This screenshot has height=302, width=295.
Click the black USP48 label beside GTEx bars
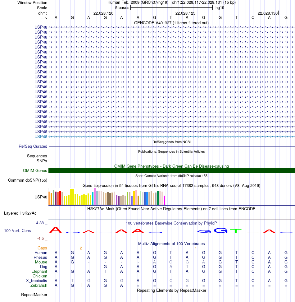(x=41, y=197)
